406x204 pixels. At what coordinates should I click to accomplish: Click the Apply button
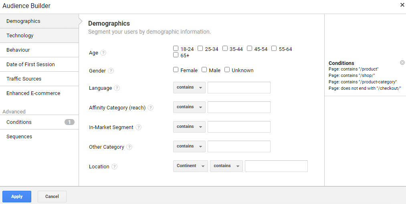pyautogui.click(x=17, y=196)
